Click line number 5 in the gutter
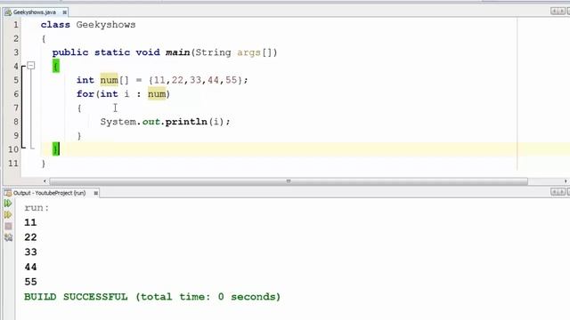 point(16,80)
